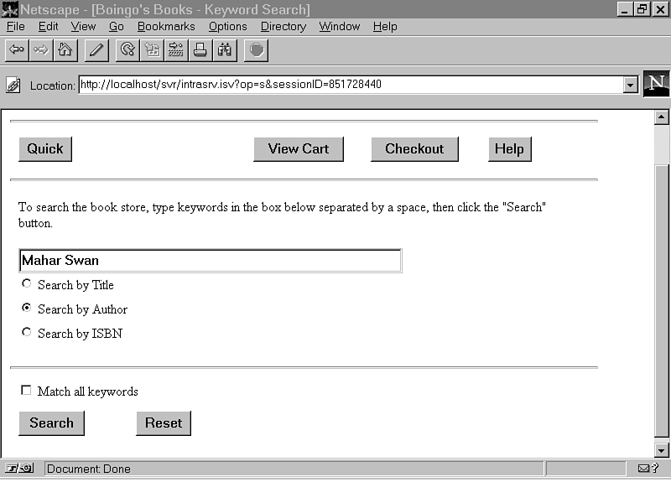
Task: Open the File menu
Action: click(15, 27)
